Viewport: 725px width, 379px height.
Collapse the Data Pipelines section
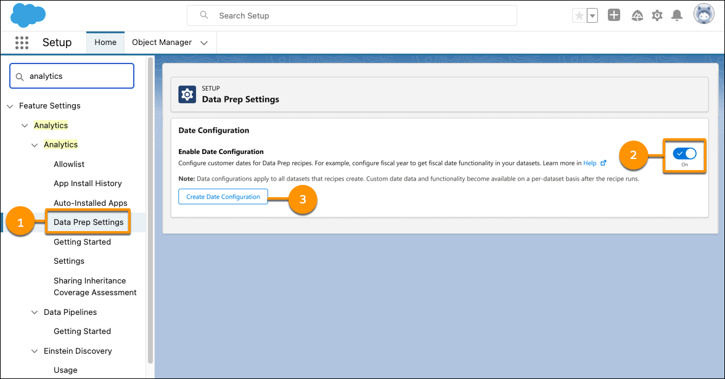(x=35, y=312)
